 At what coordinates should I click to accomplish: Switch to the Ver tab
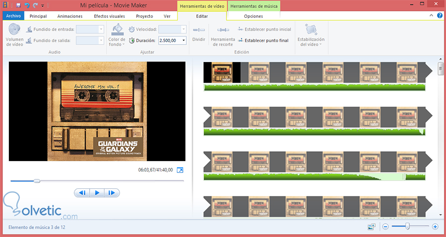click(x=167, y=16)
